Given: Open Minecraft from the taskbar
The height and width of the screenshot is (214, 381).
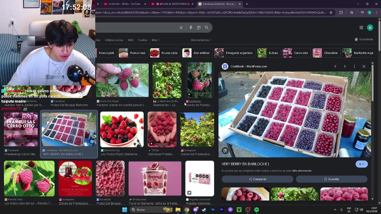Looking at the screenshot, I should [x=239, y=210].
